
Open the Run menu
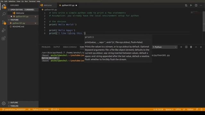click(26, 1)
